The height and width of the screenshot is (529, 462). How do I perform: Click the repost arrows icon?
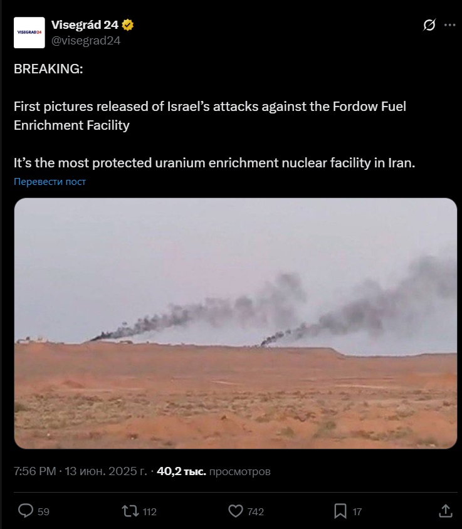pyautogui.click(x=130, y=511)
